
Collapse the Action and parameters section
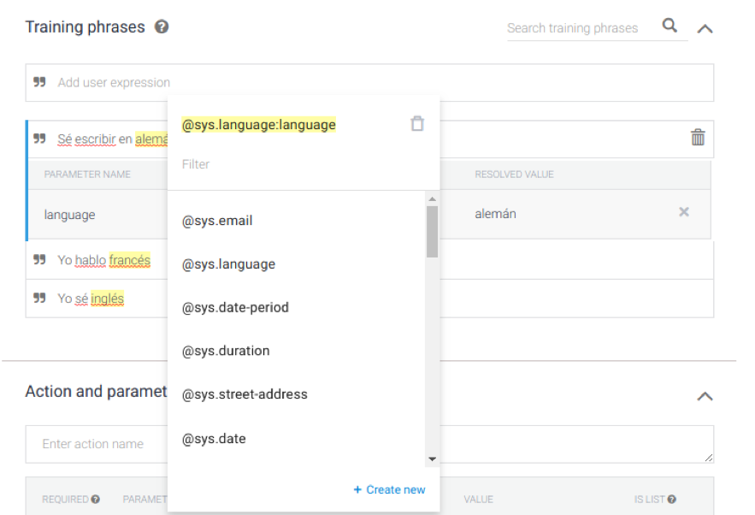705,396
